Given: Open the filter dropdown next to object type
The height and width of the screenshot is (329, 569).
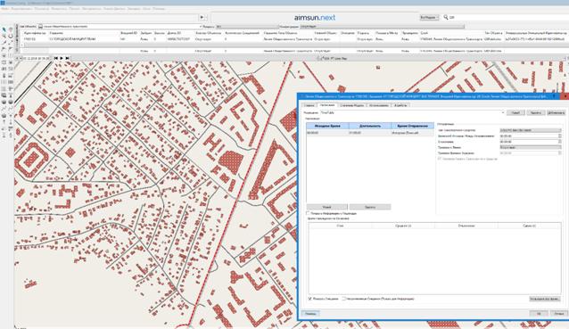Looking at the screenshot, I should click(x=247, y=27).
